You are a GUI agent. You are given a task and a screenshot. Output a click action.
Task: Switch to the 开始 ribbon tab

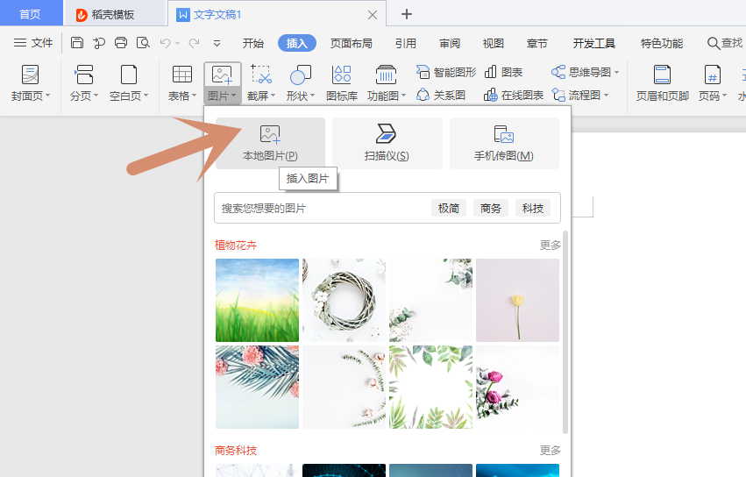(252, 43)
